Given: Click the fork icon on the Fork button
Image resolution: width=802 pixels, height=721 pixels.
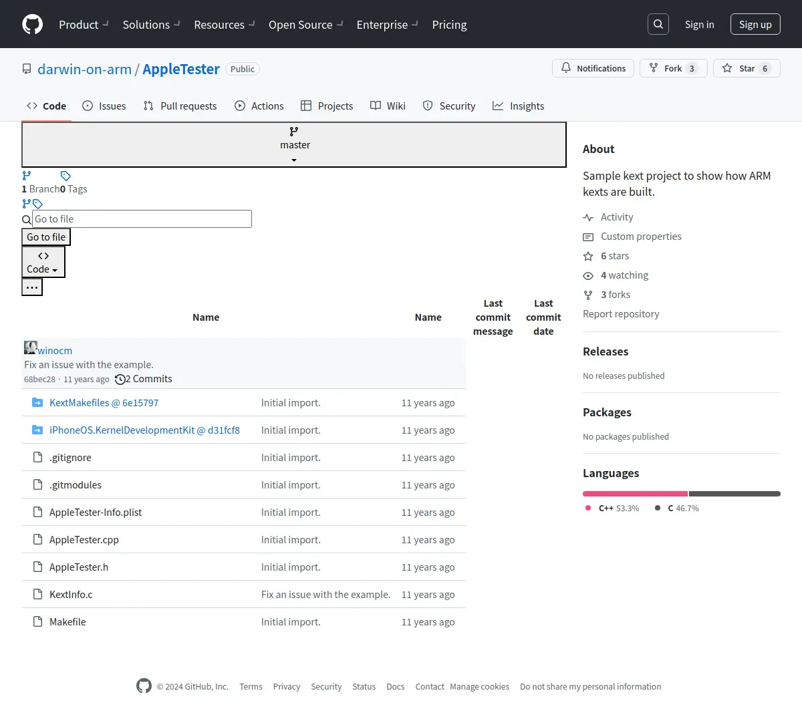Looking at the screenshot, I should point(654,68).
